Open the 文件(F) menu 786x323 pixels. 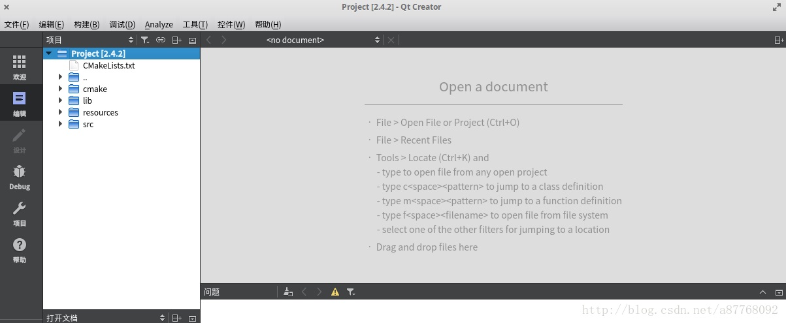tap(16, 24)
